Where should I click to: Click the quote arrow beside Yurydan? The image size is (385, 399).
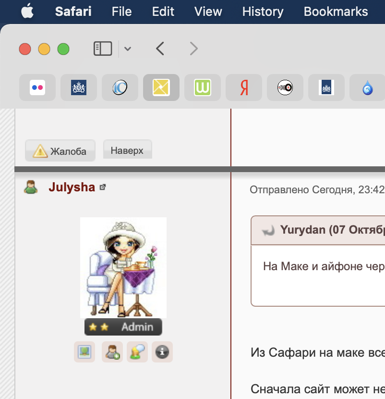pos(268,230)
